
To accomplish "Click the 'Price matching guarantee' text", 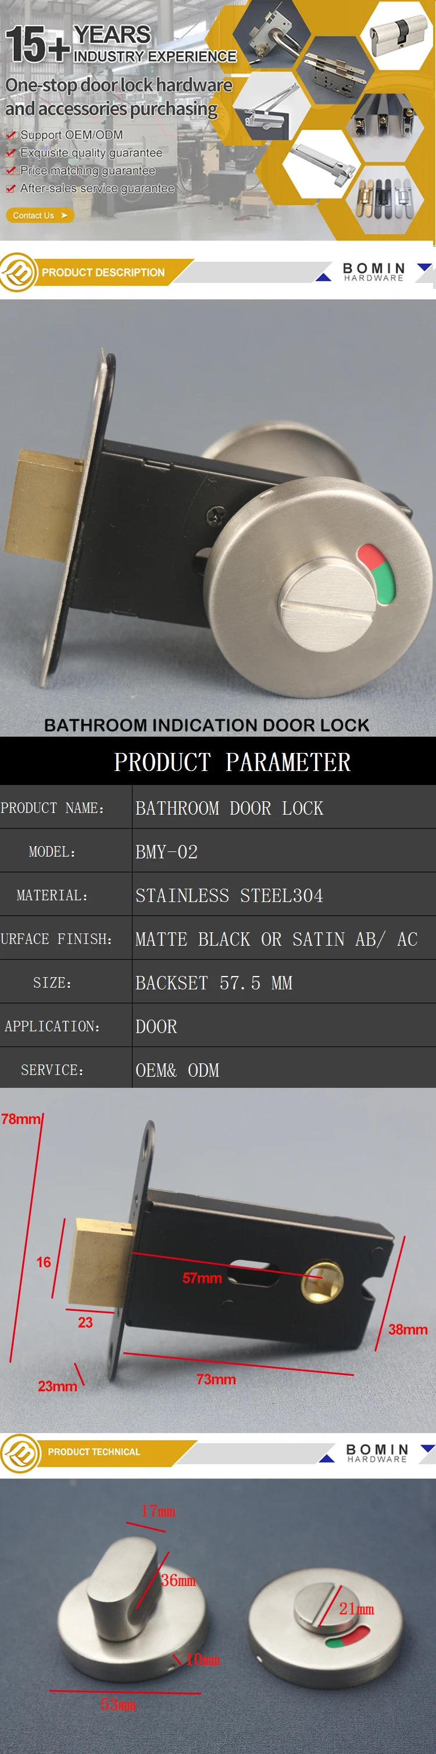I will [x=88, y=170].
